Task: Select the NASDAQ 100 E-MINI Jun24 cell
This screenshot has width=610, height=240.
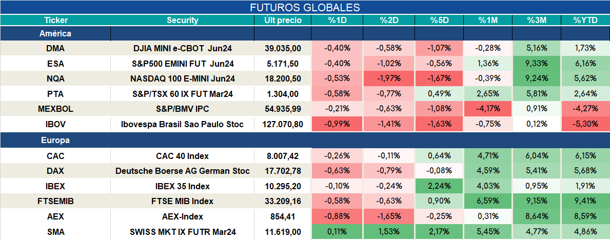Action: (x=183, y=78)
